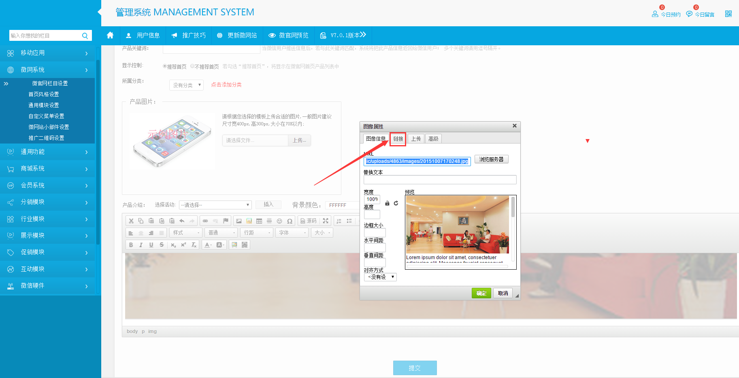The image size is (739, 378).
Task: Open the 字体 font dropdown
Action: [292, 233]
